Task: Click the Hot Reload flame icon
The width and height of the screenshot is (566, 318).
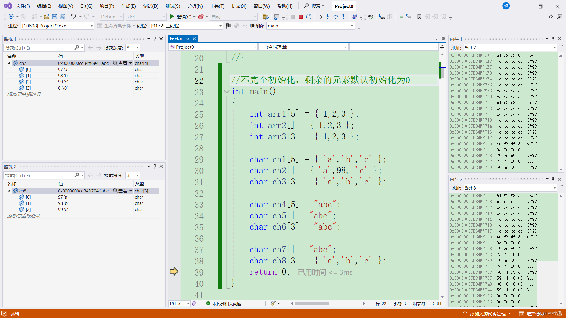Action: [201, 17]
